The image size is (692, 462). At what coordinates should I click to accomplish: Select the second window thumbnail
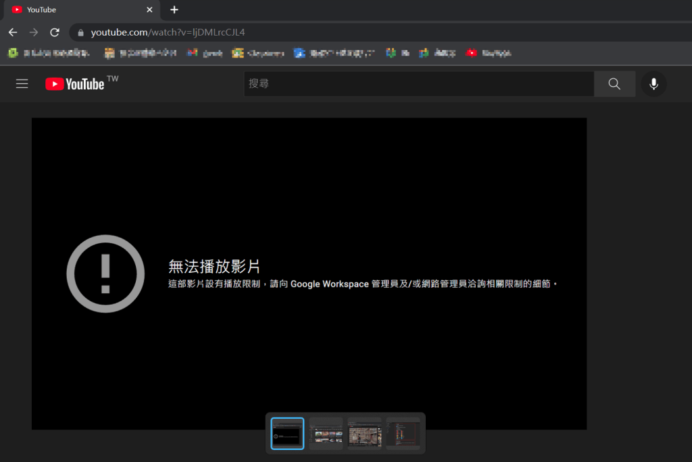[326, 434]
